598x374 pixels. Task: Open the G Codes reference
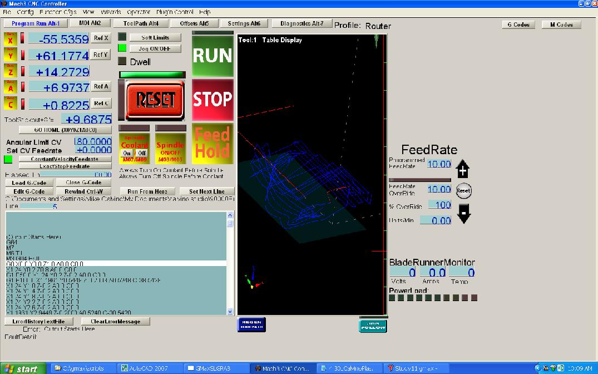518,24
